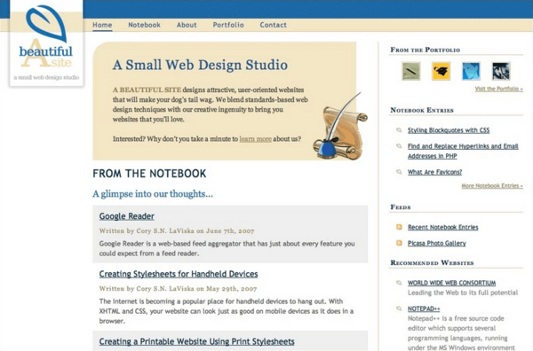Click the More Notebook Entries link
This screenshot has width=533, height=351.
point(492,186)
